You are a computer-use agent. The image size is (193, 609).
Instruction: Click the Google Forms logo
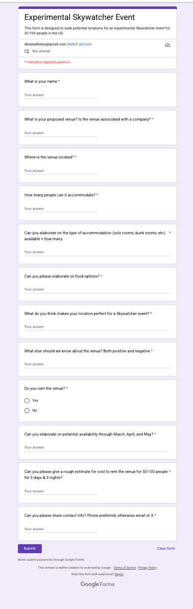97,584
